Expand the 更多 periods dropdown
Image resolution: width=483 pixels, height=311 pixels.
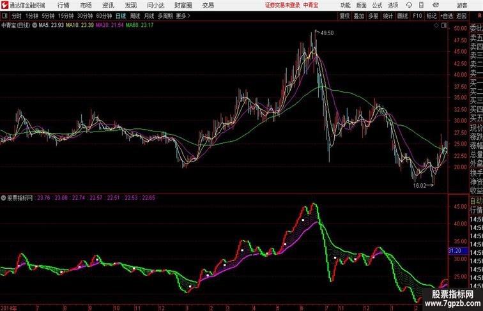point(183,16)
